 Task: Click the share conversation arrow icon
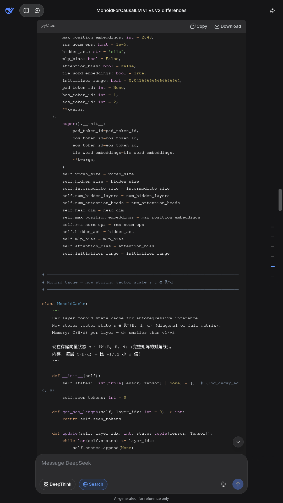coord(273,10)
